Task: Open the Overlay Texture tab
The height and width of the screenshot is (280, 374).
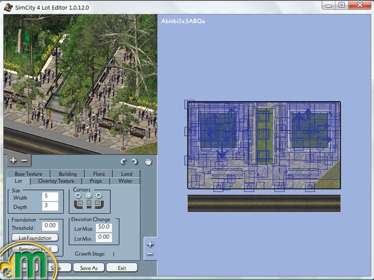Action: coord(56,181)
